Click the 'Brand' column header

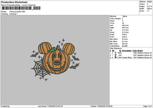click(x=140, y=51)
